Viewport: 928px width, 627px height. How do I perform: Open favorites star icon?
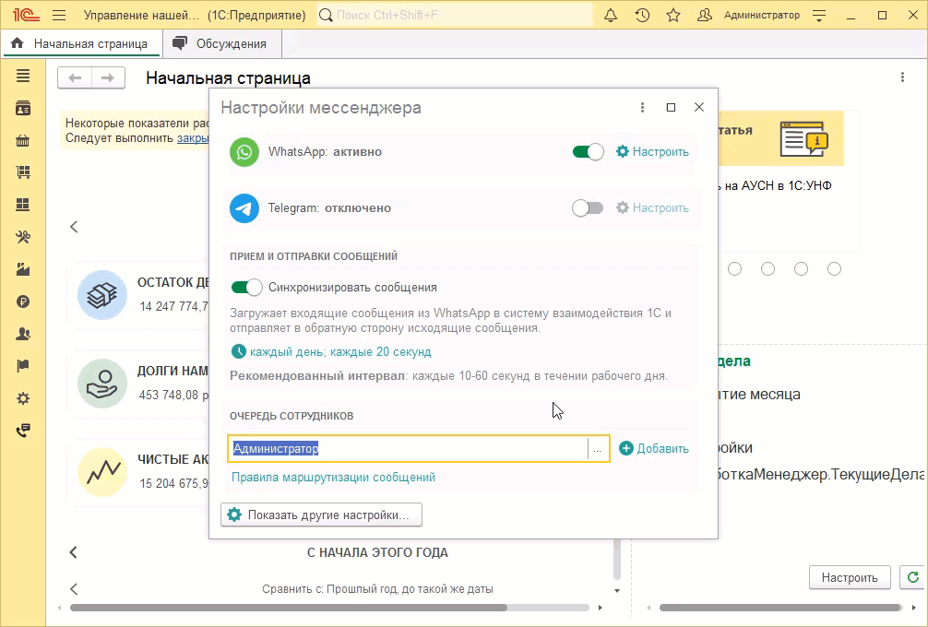[673, 16]
